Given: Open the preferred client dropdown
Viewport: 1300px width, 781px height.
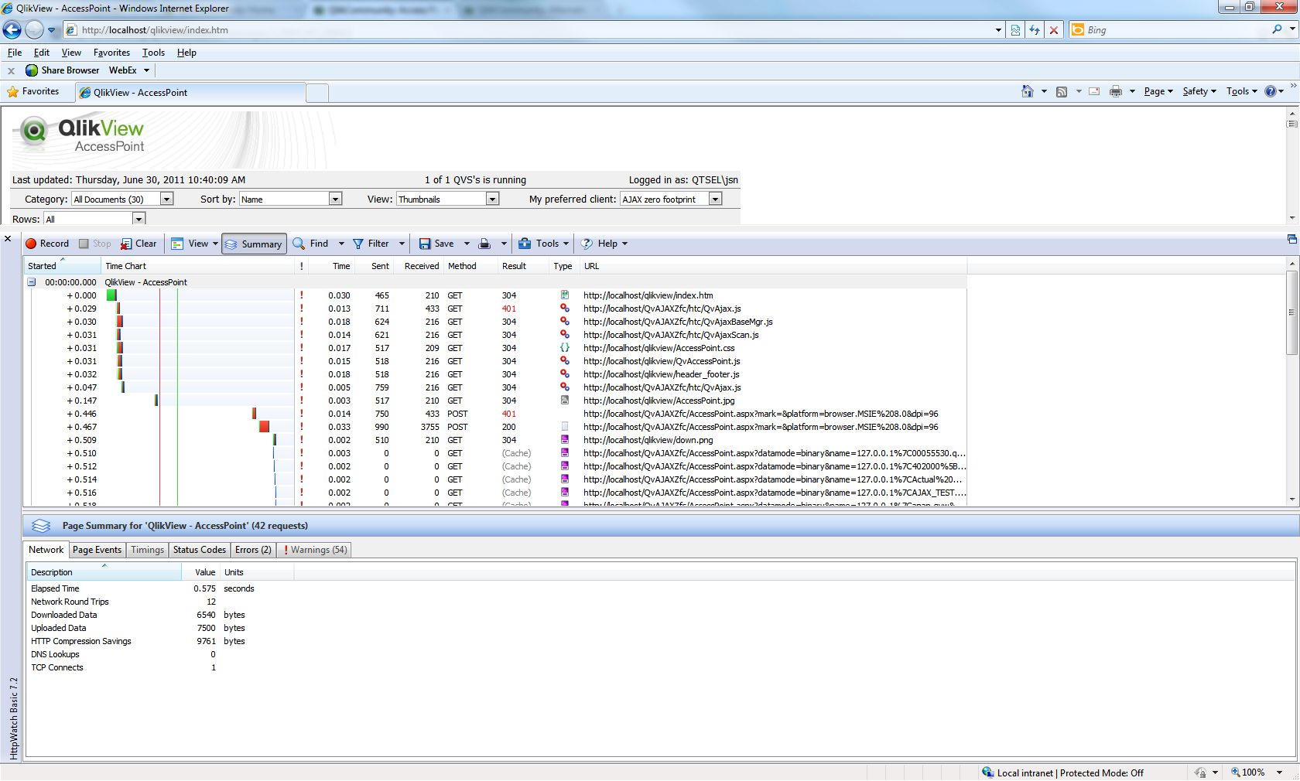Looking at the screenshot, I should pyautogui.click(x=716, y=199).
